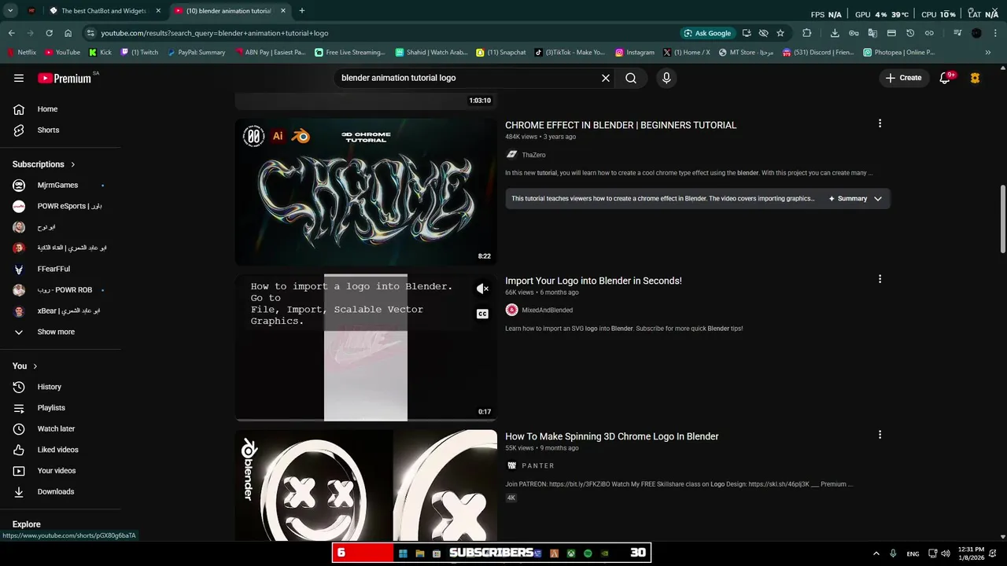Click the taskbar volume speaker icon

(x=946, y=553)
